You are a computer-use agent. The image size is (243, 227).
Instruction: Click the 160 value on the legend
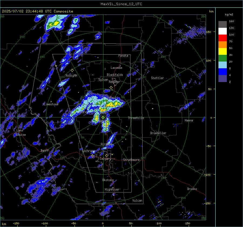231,21
